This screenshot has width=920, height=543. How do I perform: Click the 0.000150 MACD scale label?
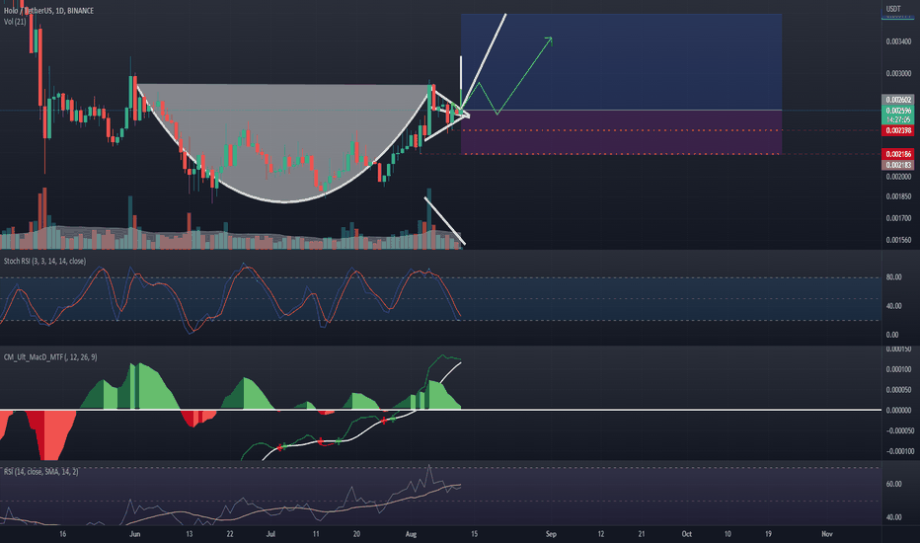(898, 349)
